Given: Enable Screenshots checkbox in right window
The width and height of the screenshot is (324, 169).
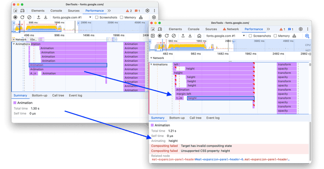Looking at the screenshot, I should click(250, 36).
